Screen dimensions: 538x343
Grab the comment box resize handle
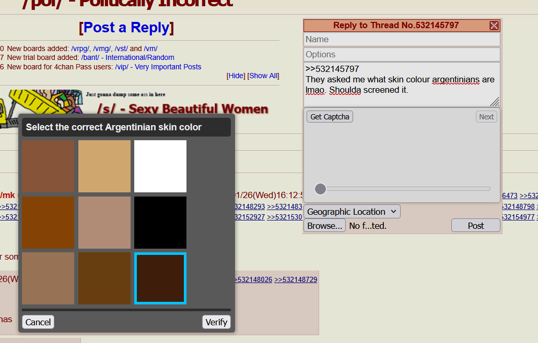click(x=495, y=102)
